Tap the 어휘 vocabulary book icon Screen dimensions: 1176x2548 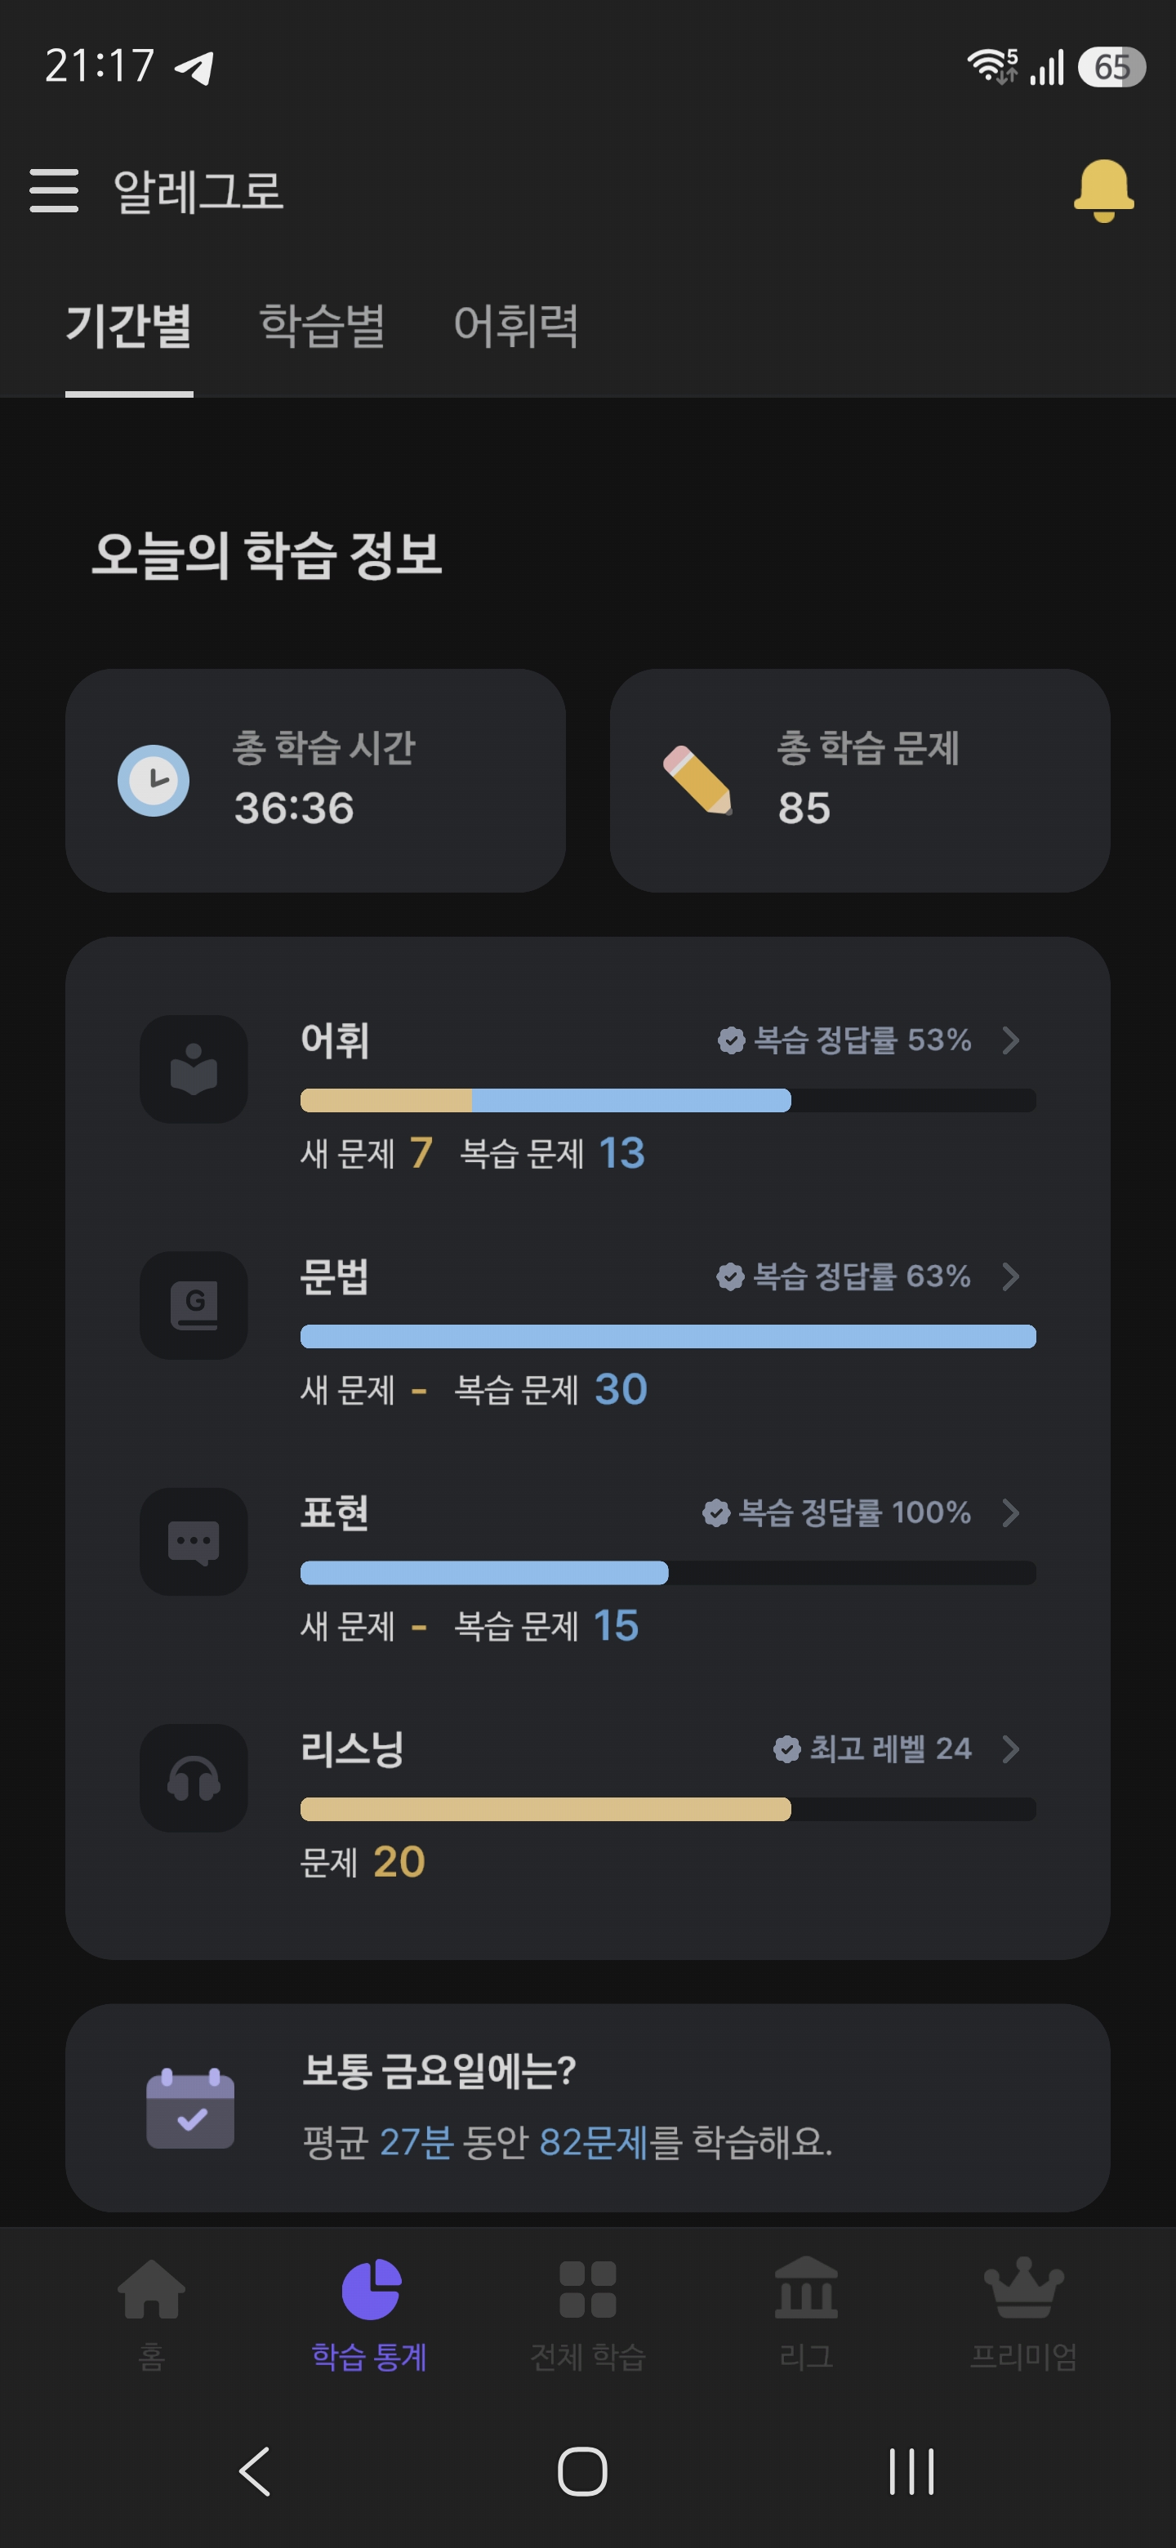194,1069
